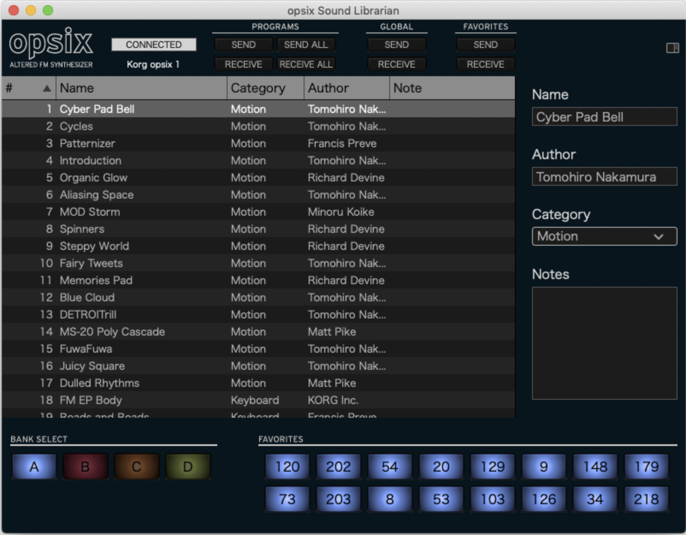Select favorite slot 148

595,467
